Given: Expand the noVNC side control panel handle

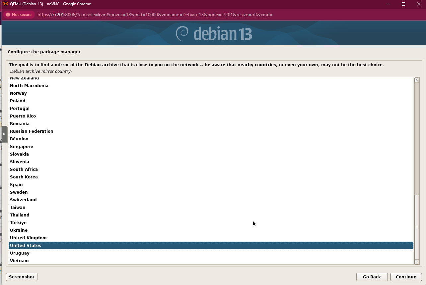Looking at the screenshot, I should [4, 134].
